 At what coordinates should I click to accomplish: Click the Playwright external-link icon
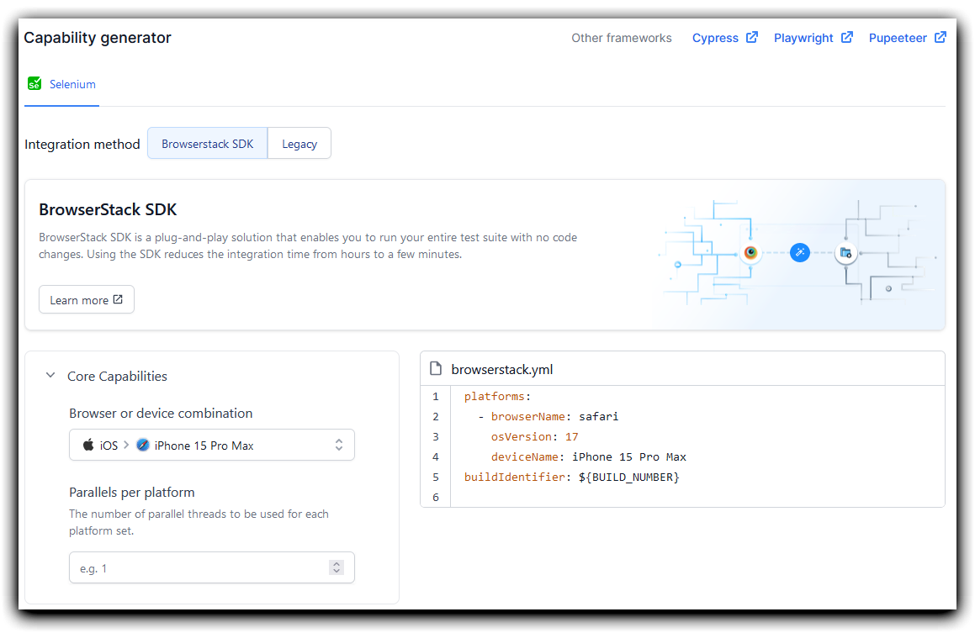[847, 37]
